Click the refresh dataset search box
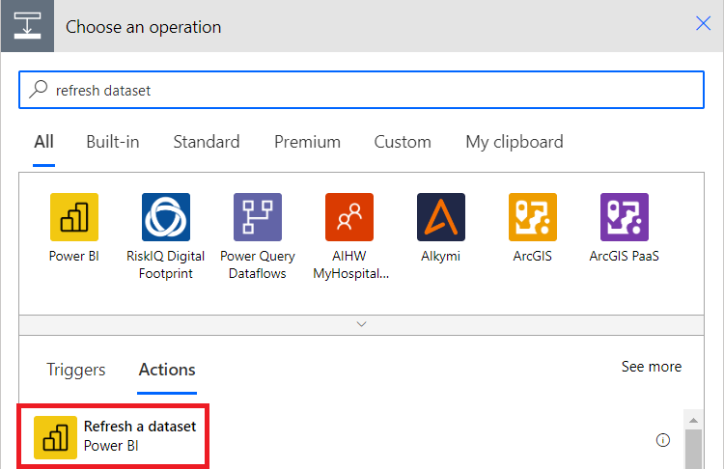 [x=362, y=90]
